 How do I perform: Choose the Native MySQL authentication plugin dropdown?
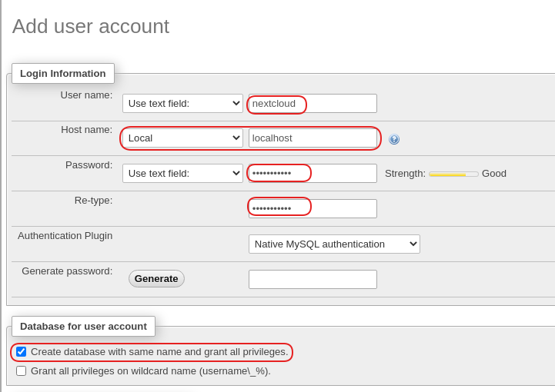(x=334, y=244)
